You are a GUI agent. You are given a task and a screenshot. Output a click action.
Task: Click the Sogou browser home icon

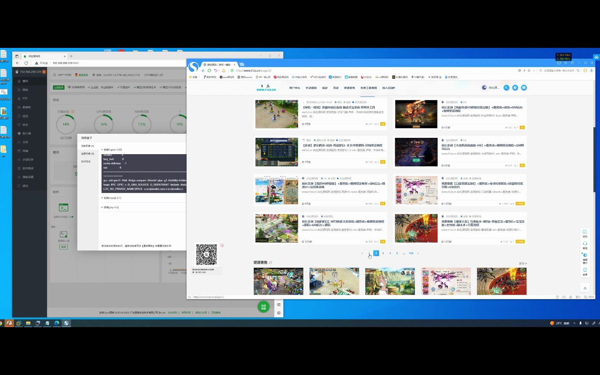coord(224,70)
